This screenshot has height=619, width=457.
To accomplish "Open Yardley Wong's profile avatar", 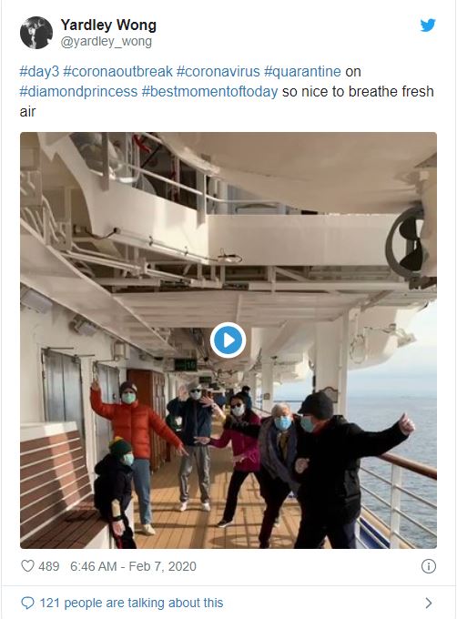I will (x=36, y=33).
